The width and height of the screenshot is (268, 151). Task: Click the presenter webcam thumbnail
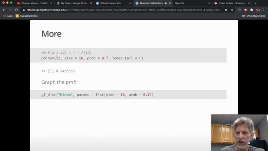point(240,133)
